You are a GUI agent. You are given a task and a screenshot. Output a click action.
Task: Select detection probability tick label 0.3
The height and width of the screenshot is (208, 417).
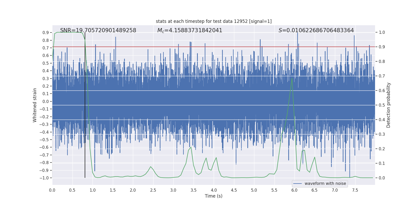[382, 134]
